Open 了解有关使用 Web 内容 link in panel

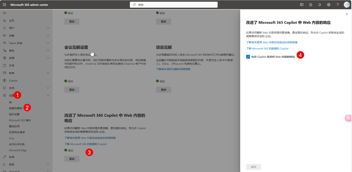272,42
